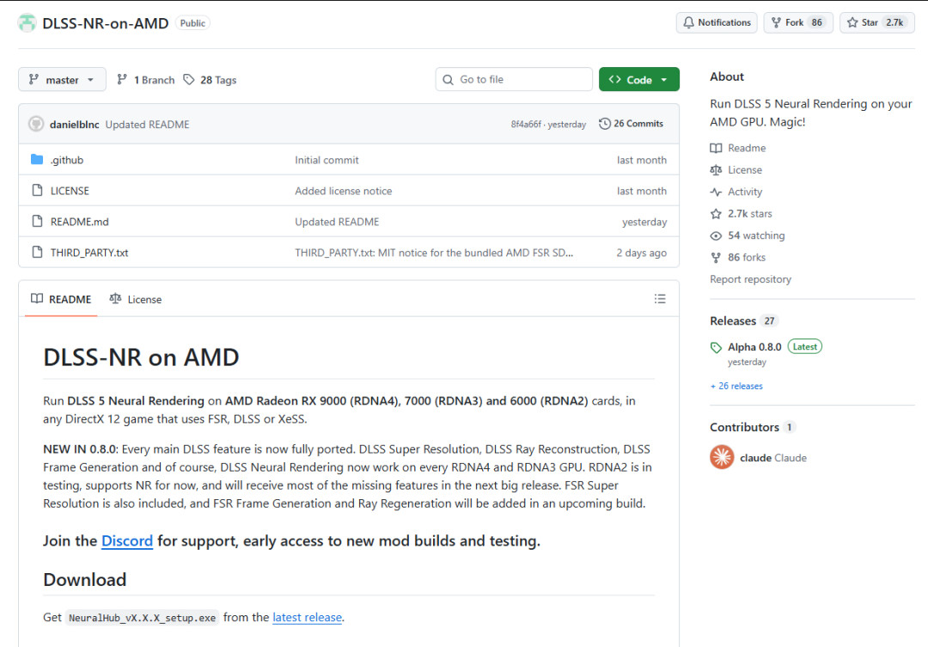928x647 pixels.
Task: Open the THIRD_PARTY.txt MIT notice commit message
Action: tap(434, 252)
